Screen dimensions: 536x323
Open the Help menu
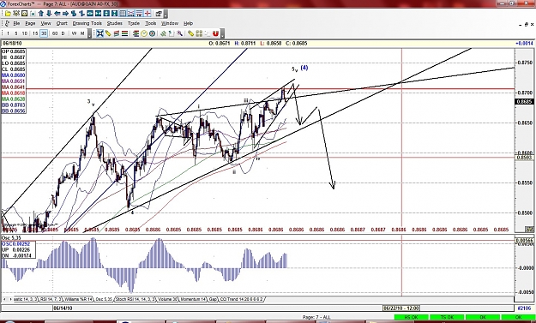(x=189, y=23)
